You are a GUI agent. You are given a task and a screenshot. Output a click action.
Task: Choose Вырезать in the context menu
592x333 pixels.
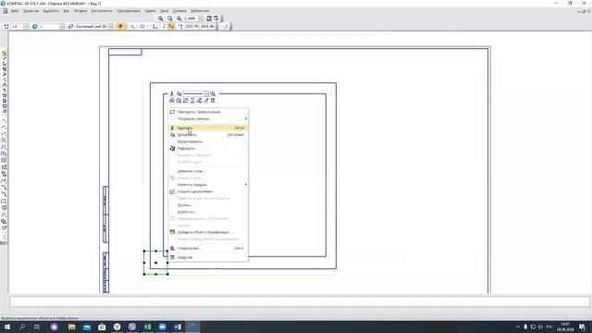tap(208, 128)
